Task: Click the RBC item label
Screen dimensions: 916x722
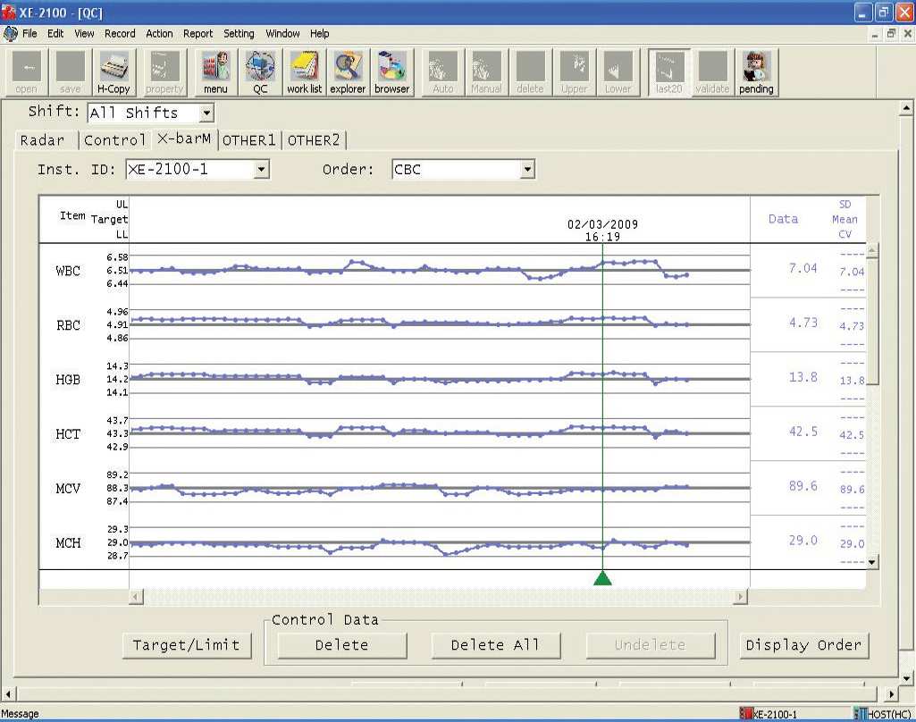Action: pyautogui.click(x=68, y=325)
